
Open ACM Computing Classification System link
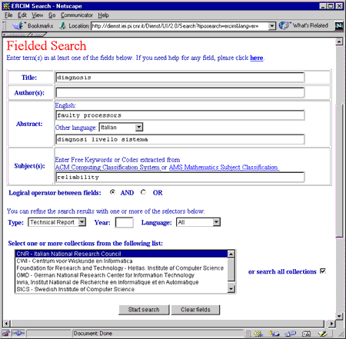point(108,168)
